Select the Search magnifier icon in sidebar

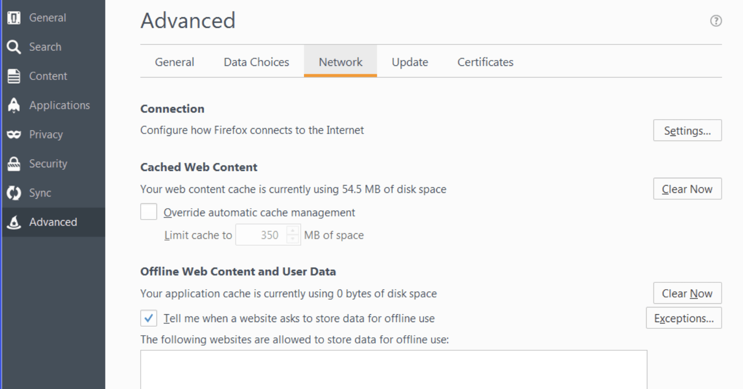click(14, 47)
